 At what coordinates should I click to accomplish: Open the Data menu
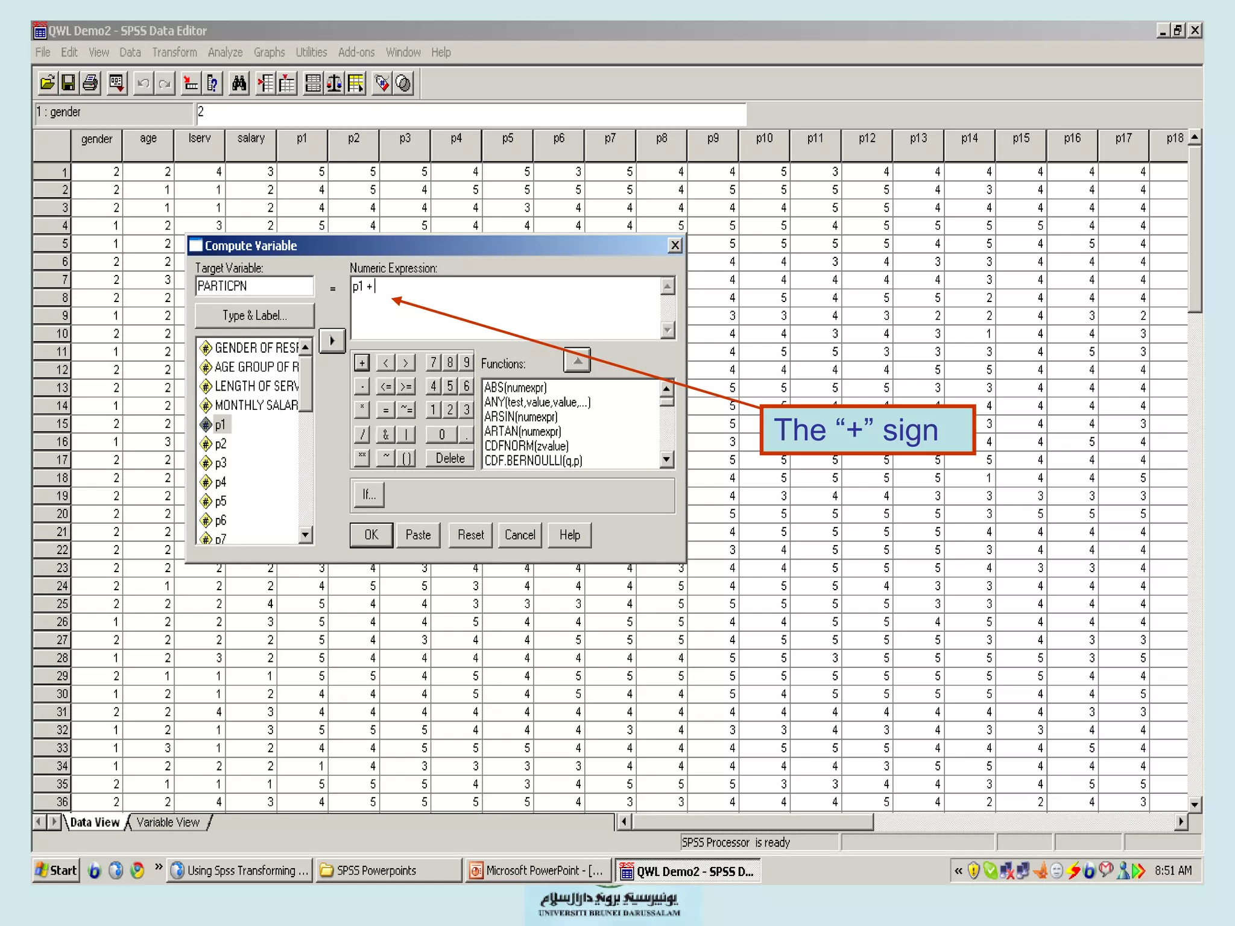tap(130, 52)
